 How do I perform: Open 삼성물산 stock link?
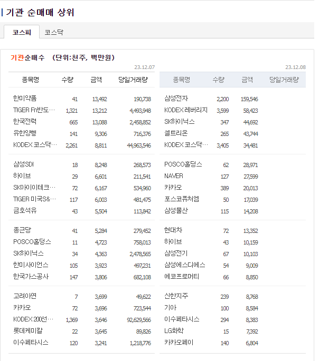(x=176, y=210)
